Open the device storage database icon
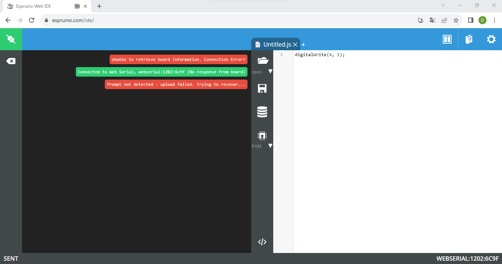This screenshot has width=502, height=264. pyautogui.click(x=262, y=112)
